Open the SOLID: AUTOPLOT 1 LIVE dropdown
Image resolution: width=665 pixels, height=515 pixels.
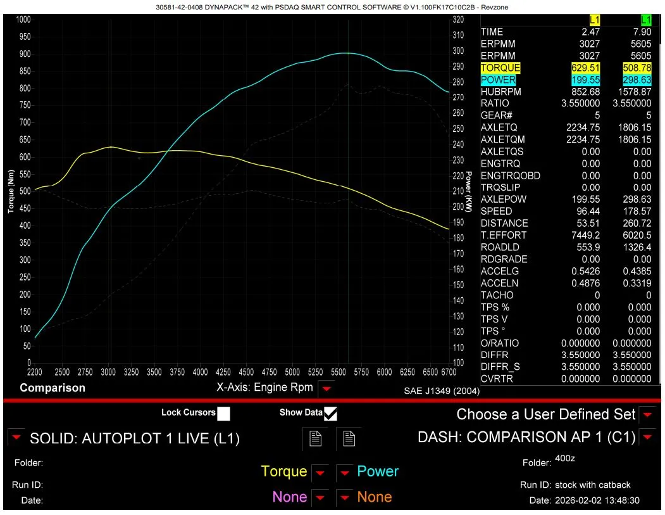15,438
